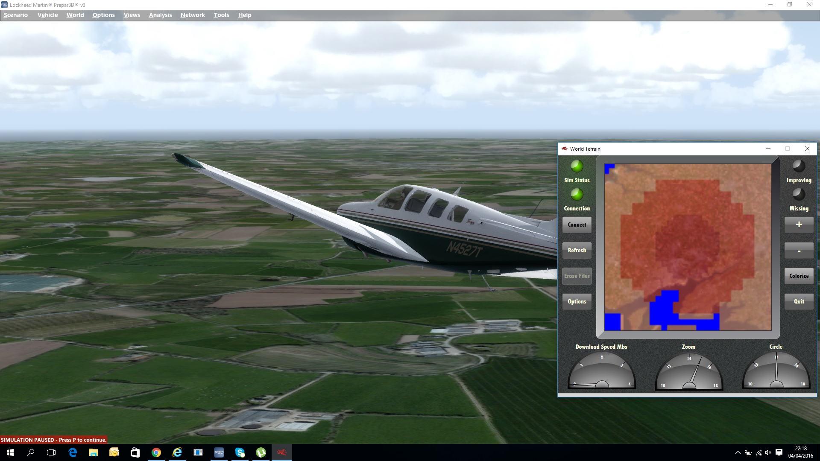Click the Erase Files button
The image size is (820, 461).
coord(577,276)
